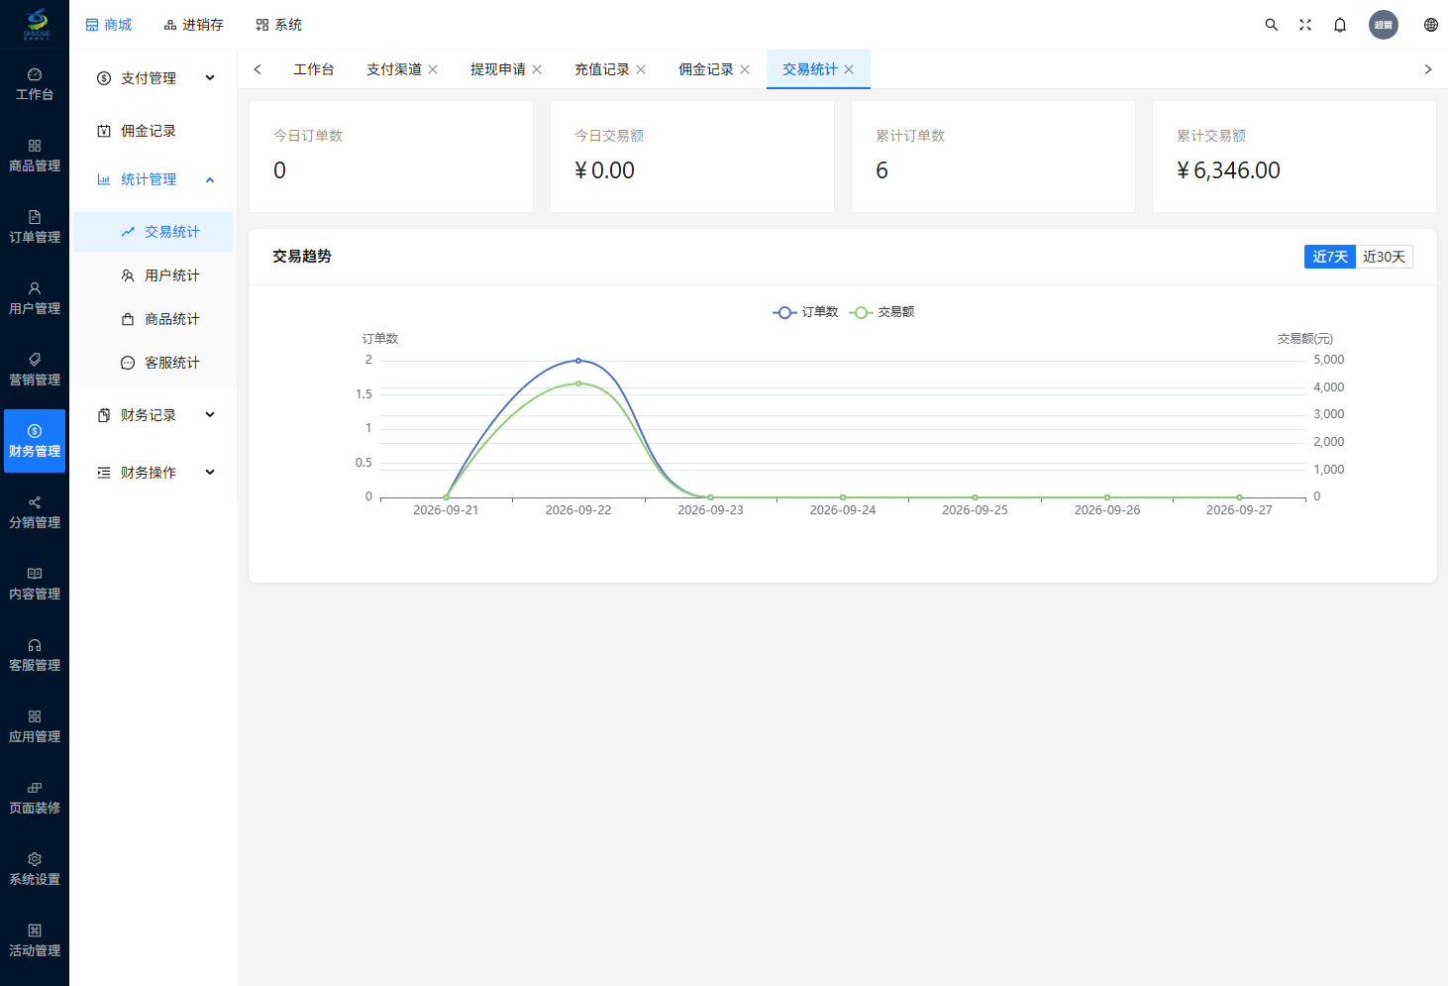Open 用户管理 in left sidebar
This screenshot has height=986, width=1448.
point(35,298)
